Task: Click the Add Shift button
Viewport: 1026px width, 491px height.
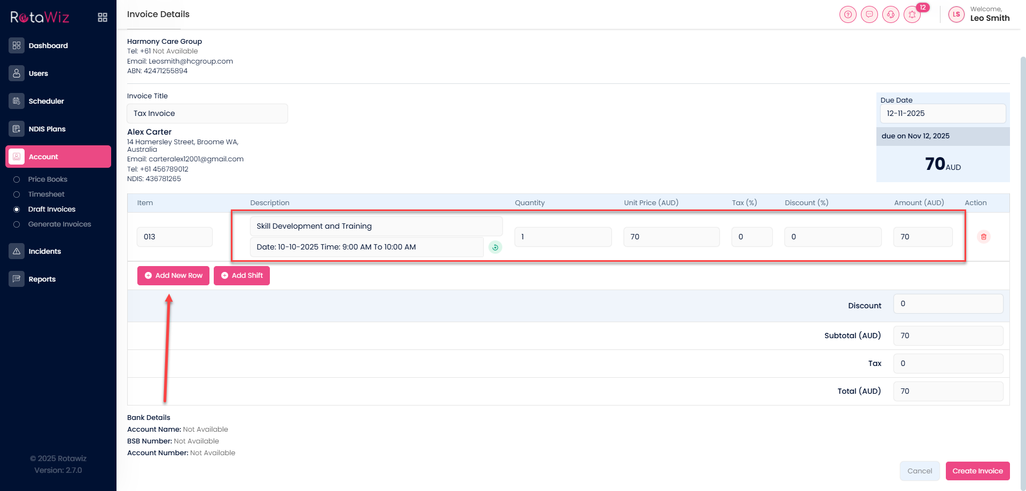Action: tap(242, 276)
